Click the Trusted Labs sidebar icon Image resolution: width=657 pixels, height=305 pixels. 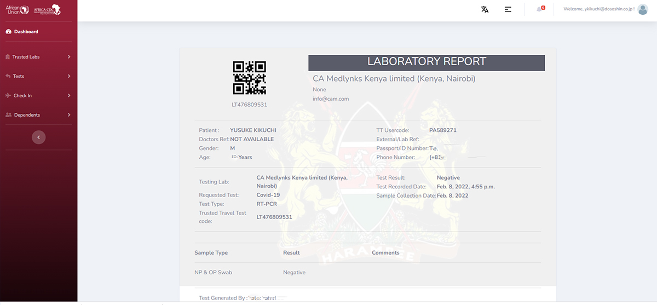point(8,57)
